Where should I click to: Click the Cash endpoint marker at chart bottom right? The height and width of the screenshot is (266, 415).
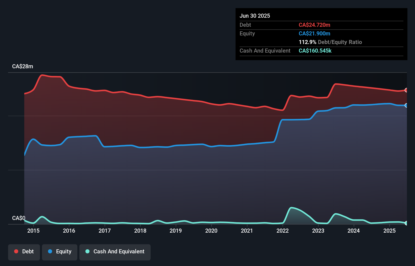click(406, 224)
